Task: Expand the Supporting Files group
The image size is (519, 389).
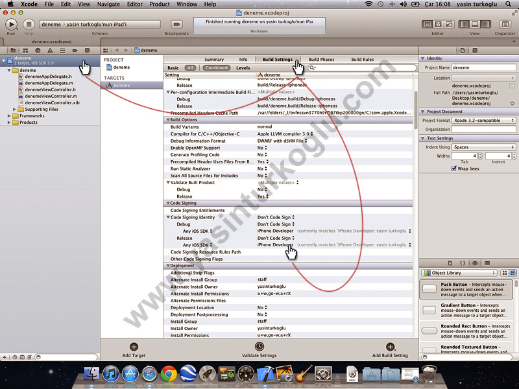Action: (x=14, y=109)
